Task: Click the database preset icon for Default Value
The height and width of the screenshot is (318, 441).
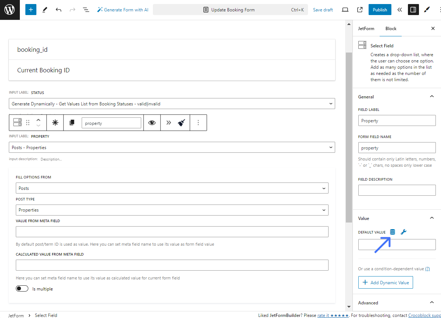Action: point(392,232)
